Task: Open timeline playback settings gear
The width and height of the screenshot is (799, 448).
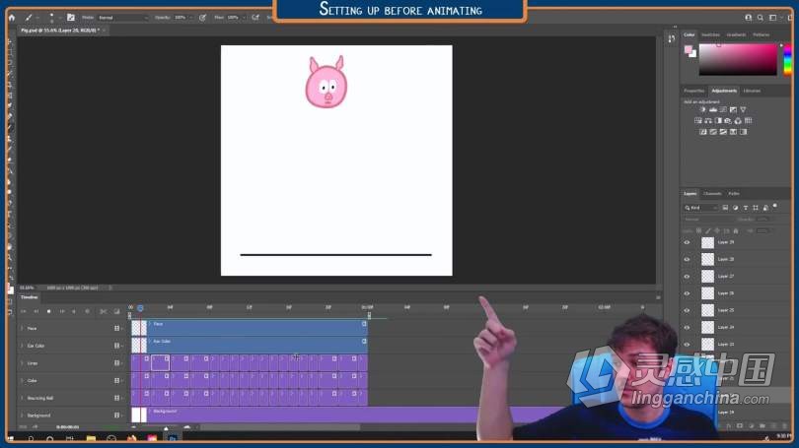Action: (x=87, y=311)
